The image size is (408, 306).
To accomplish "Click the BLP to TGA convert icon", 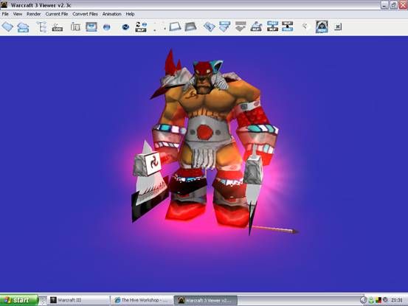I will point(288,27).
